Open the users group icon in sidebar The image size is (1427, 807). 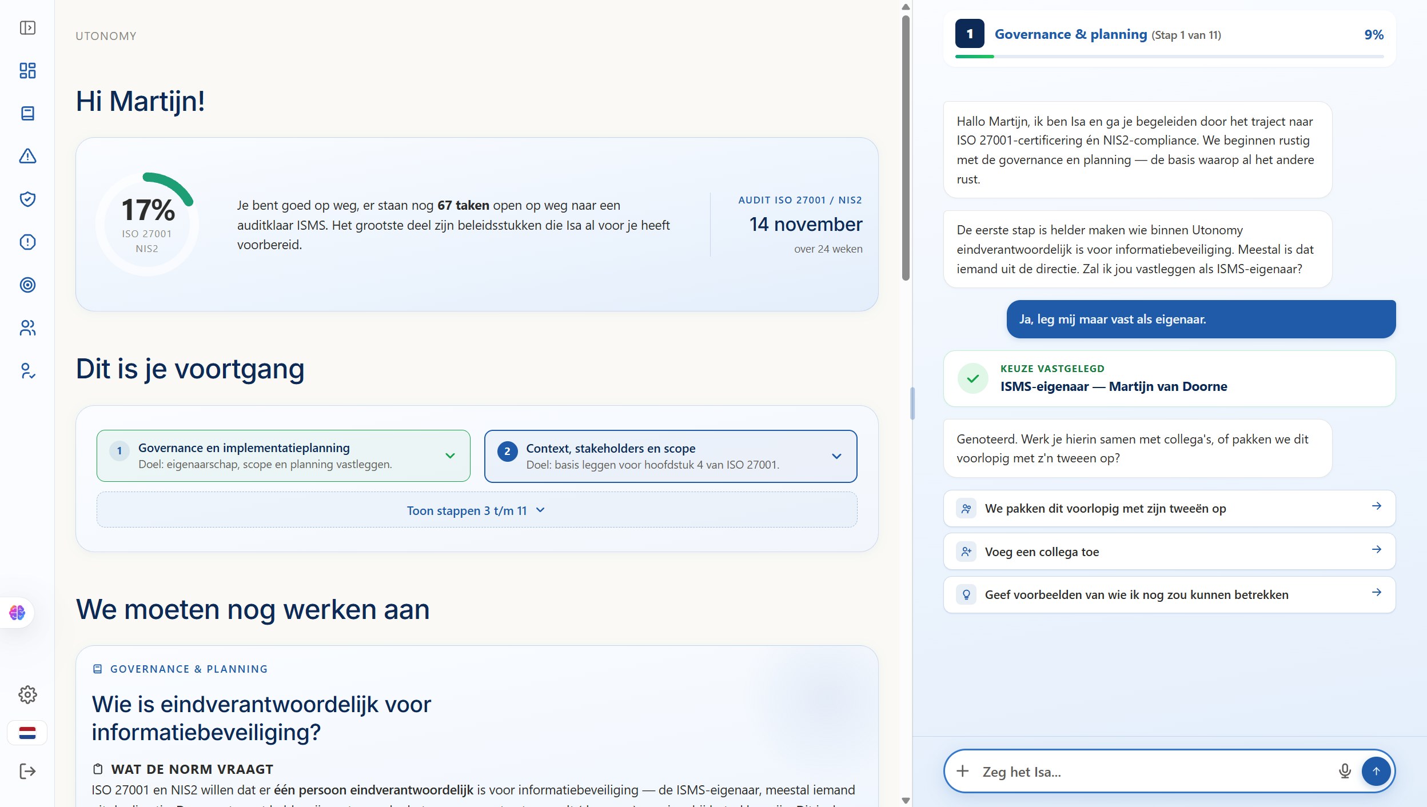coord(27,328)
